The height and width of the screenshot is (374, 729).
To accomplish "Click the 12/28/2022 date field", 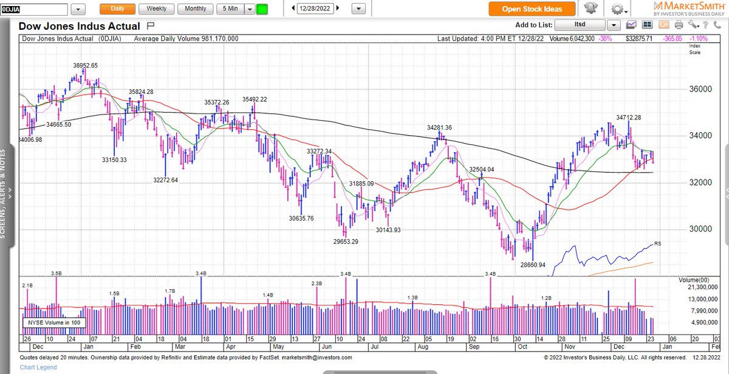I will click(316, 9).
